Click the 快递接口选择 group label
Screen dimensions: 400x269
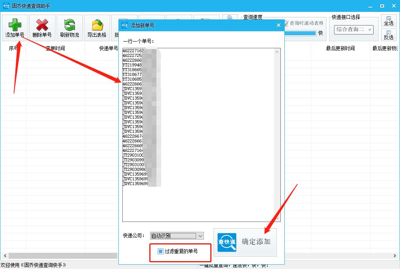pyautogui.click(x=346, y=17)
